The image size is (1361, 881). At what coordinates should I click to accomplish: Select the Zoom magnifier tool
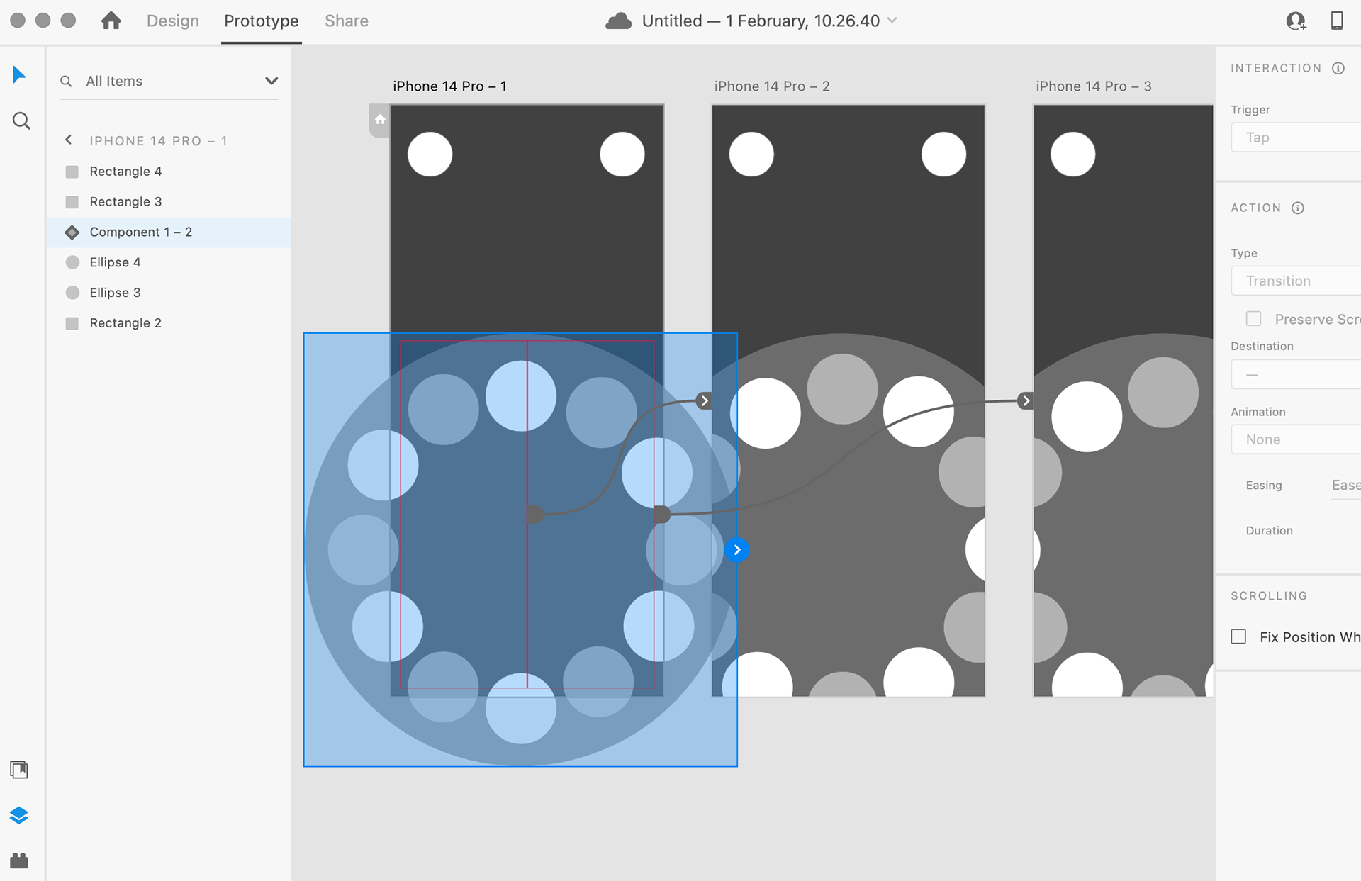point(21,120)
